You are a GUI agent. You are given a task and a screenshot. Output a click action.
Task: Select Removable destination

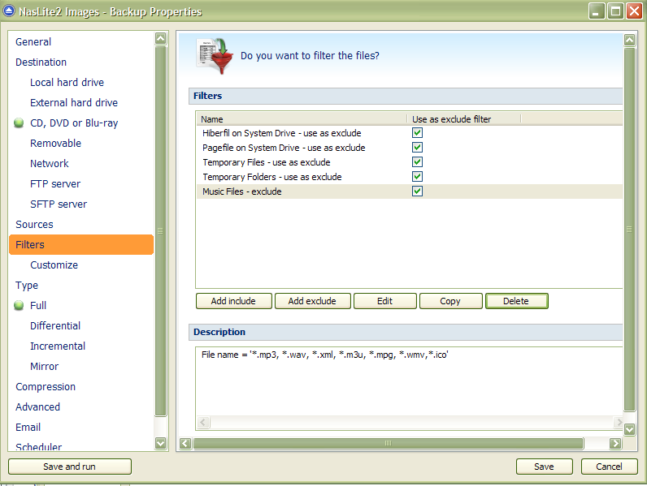tap(56, 144)
